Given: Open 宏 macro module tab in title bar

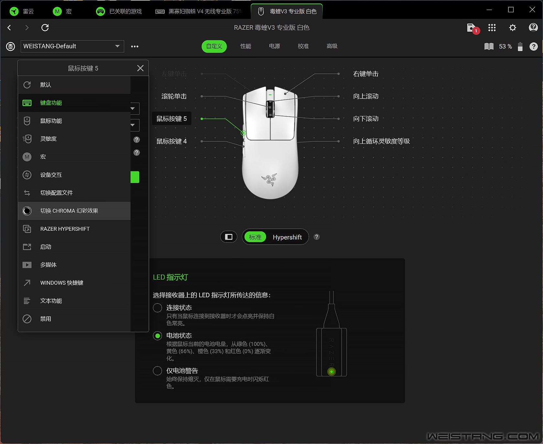Looking at the screenshot, I should coord(62,12).
